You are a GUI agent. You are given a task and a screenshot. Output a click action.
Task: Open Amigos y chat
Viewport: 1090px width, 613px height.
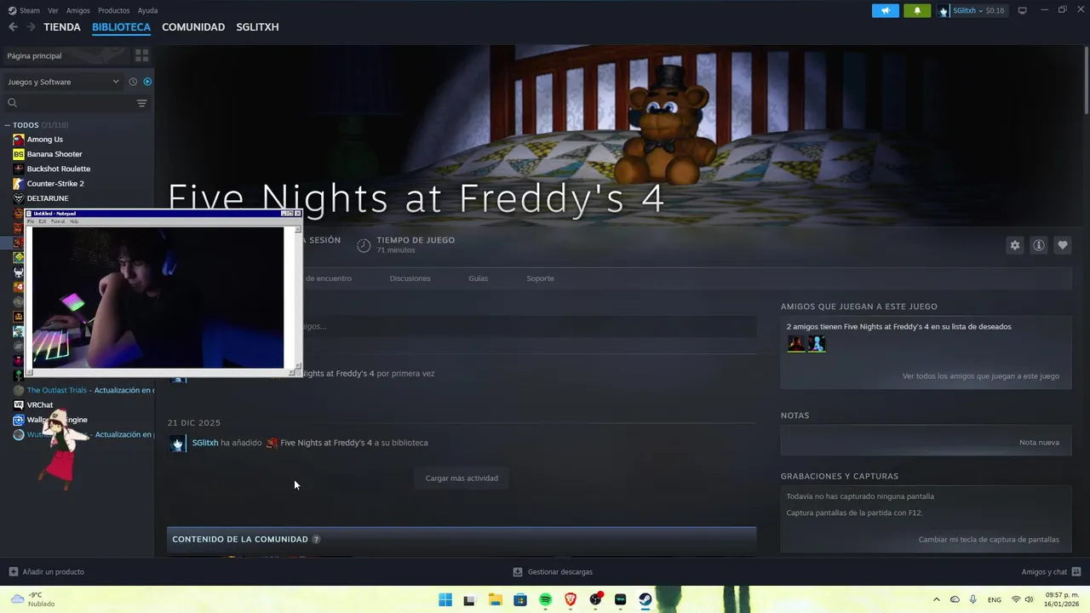pyautogui.click(x=1051, y=572)
